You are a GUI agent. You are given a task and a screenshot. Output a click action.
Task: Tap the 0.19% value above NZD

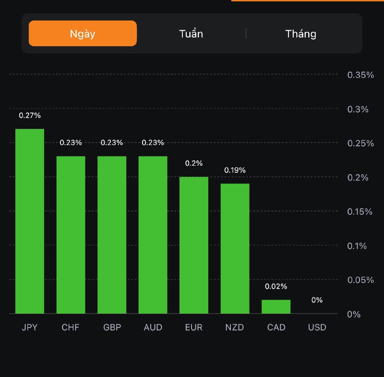coord(235,170)
